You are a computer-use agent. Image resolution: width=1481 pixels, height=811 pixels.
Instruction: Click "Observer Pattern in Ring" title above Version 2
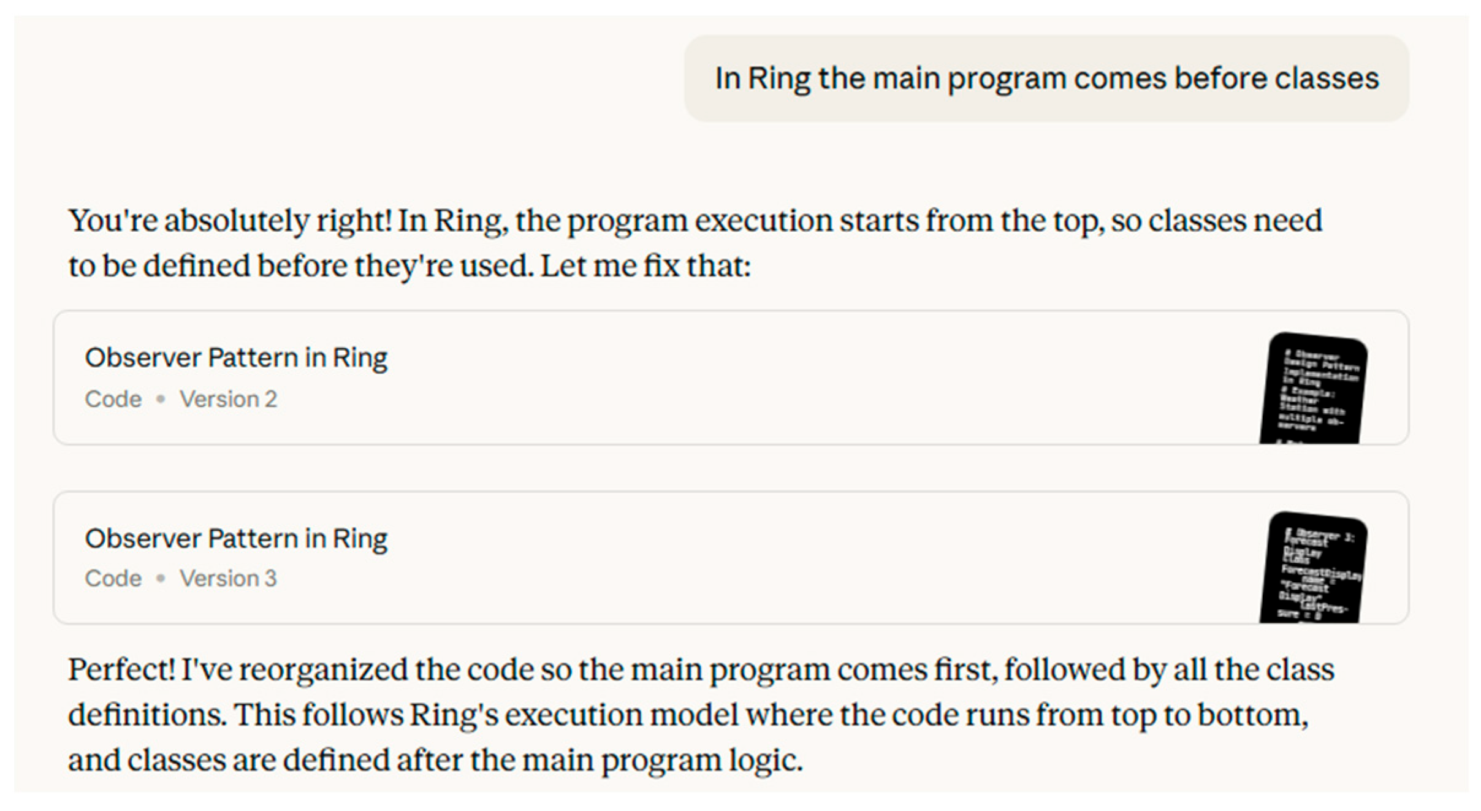(x=236, y=357)
